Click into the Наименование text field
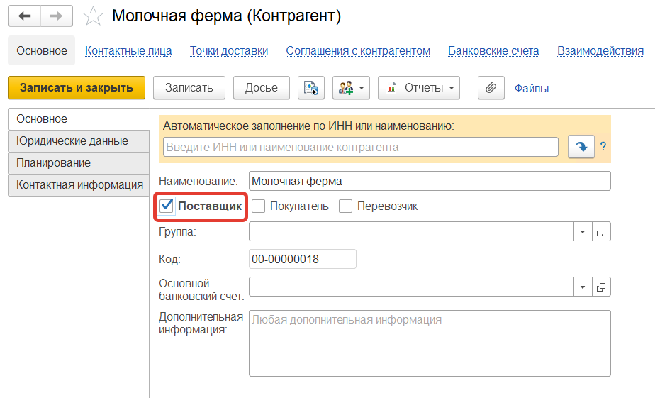 pos(430,181)
